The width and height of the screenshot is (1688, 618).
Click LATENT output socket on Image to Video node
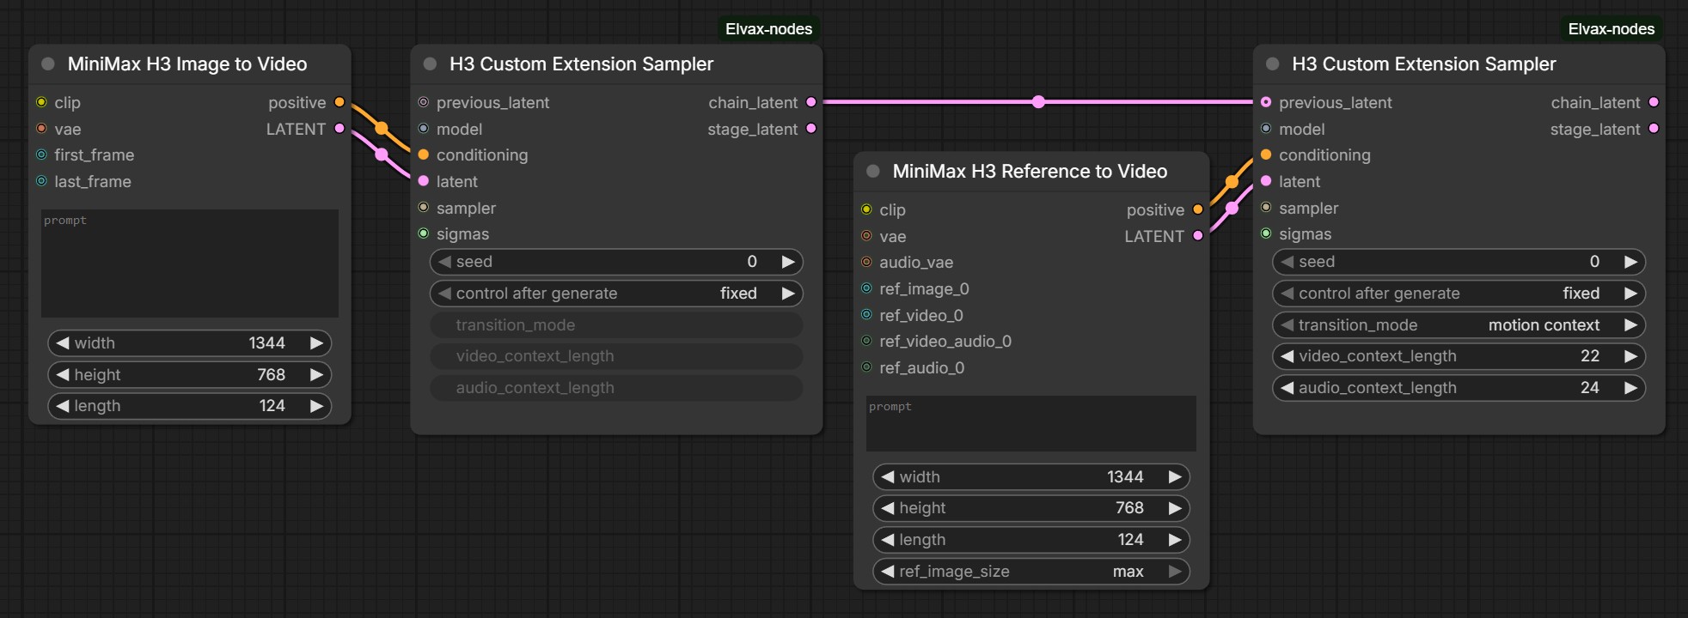339,129
